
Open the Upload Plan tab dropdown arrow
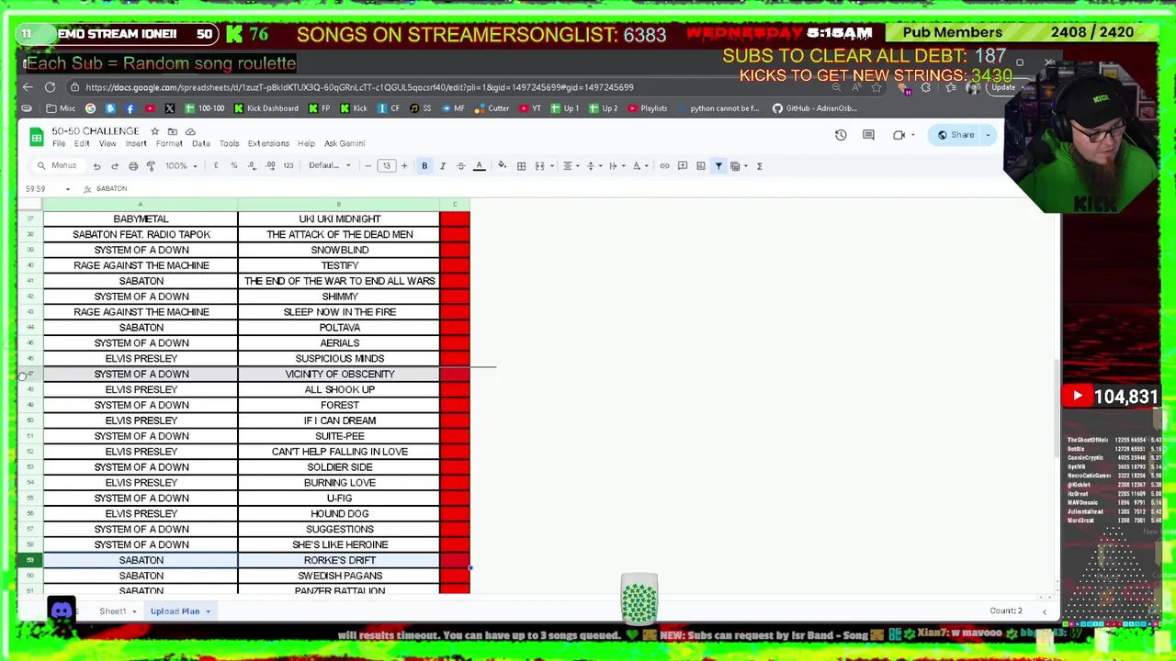[208, 611]
